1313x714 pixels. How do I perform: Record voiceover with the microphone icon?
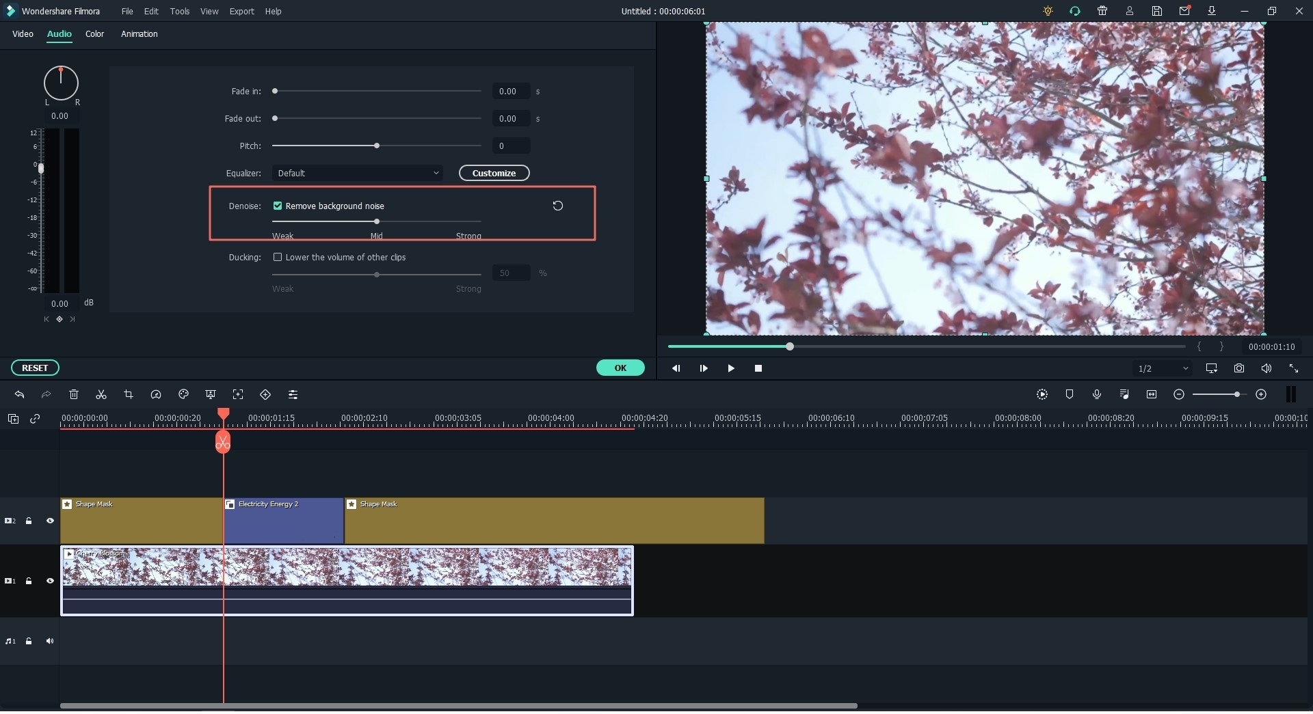[x=1097, y=396]
